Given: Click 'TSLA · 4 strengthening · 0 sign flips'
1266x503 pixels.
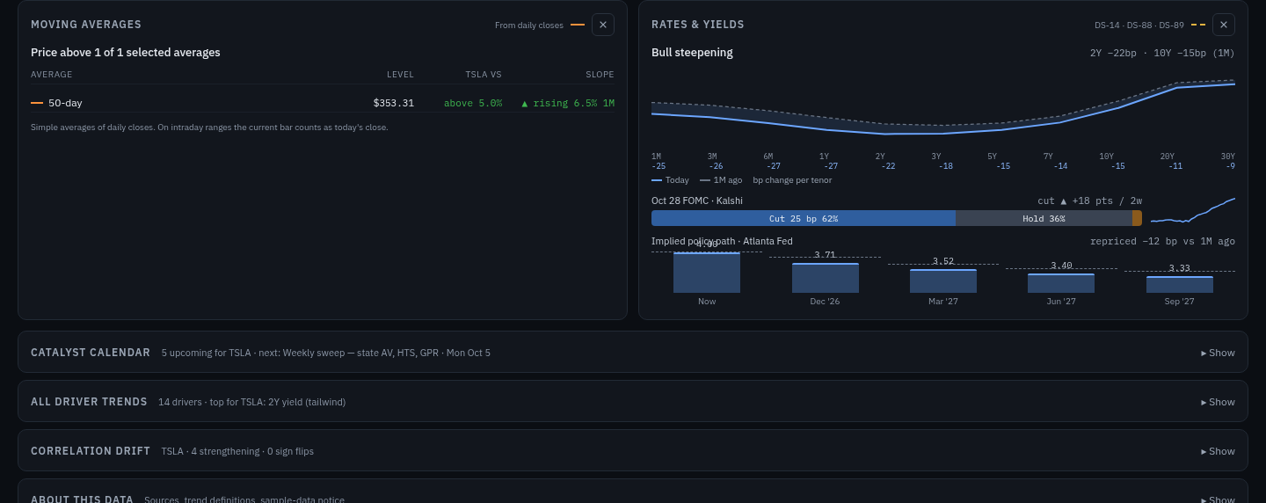Looking at the screenshot, I should click(x=237, y=451).
